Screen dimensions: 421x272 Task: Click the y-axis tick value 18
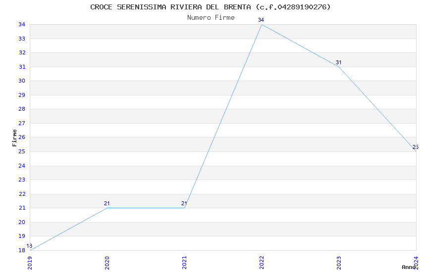tap(22, 250)
